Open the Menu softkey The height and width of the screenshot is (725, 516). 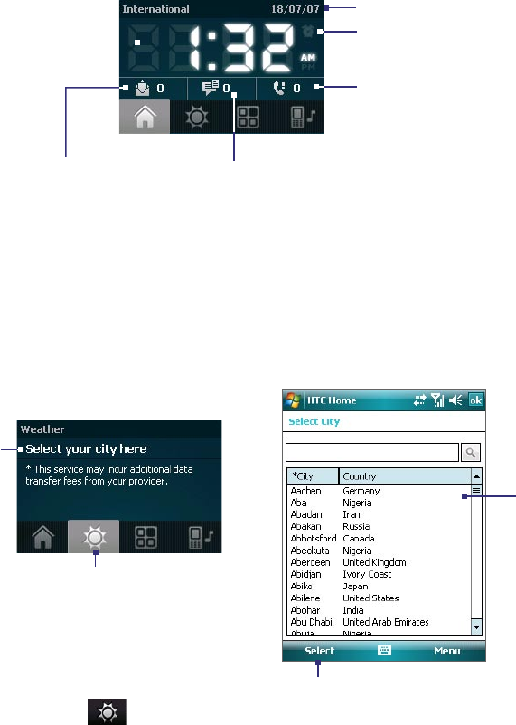446,651
